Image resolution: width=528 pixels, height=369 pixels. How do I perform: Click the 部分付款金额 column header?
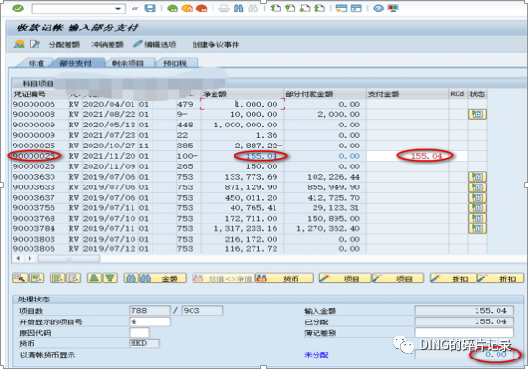coord(325,94)
